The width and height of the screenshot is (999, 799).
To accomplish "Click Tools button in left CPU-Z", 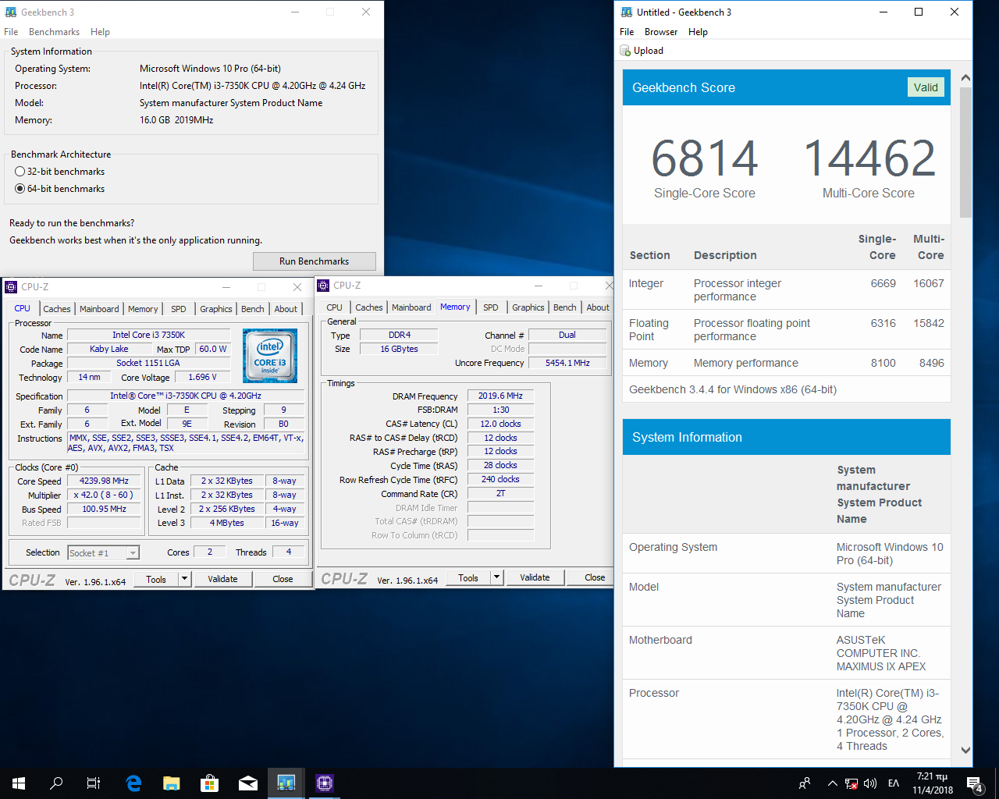I will tap(156, 579).
